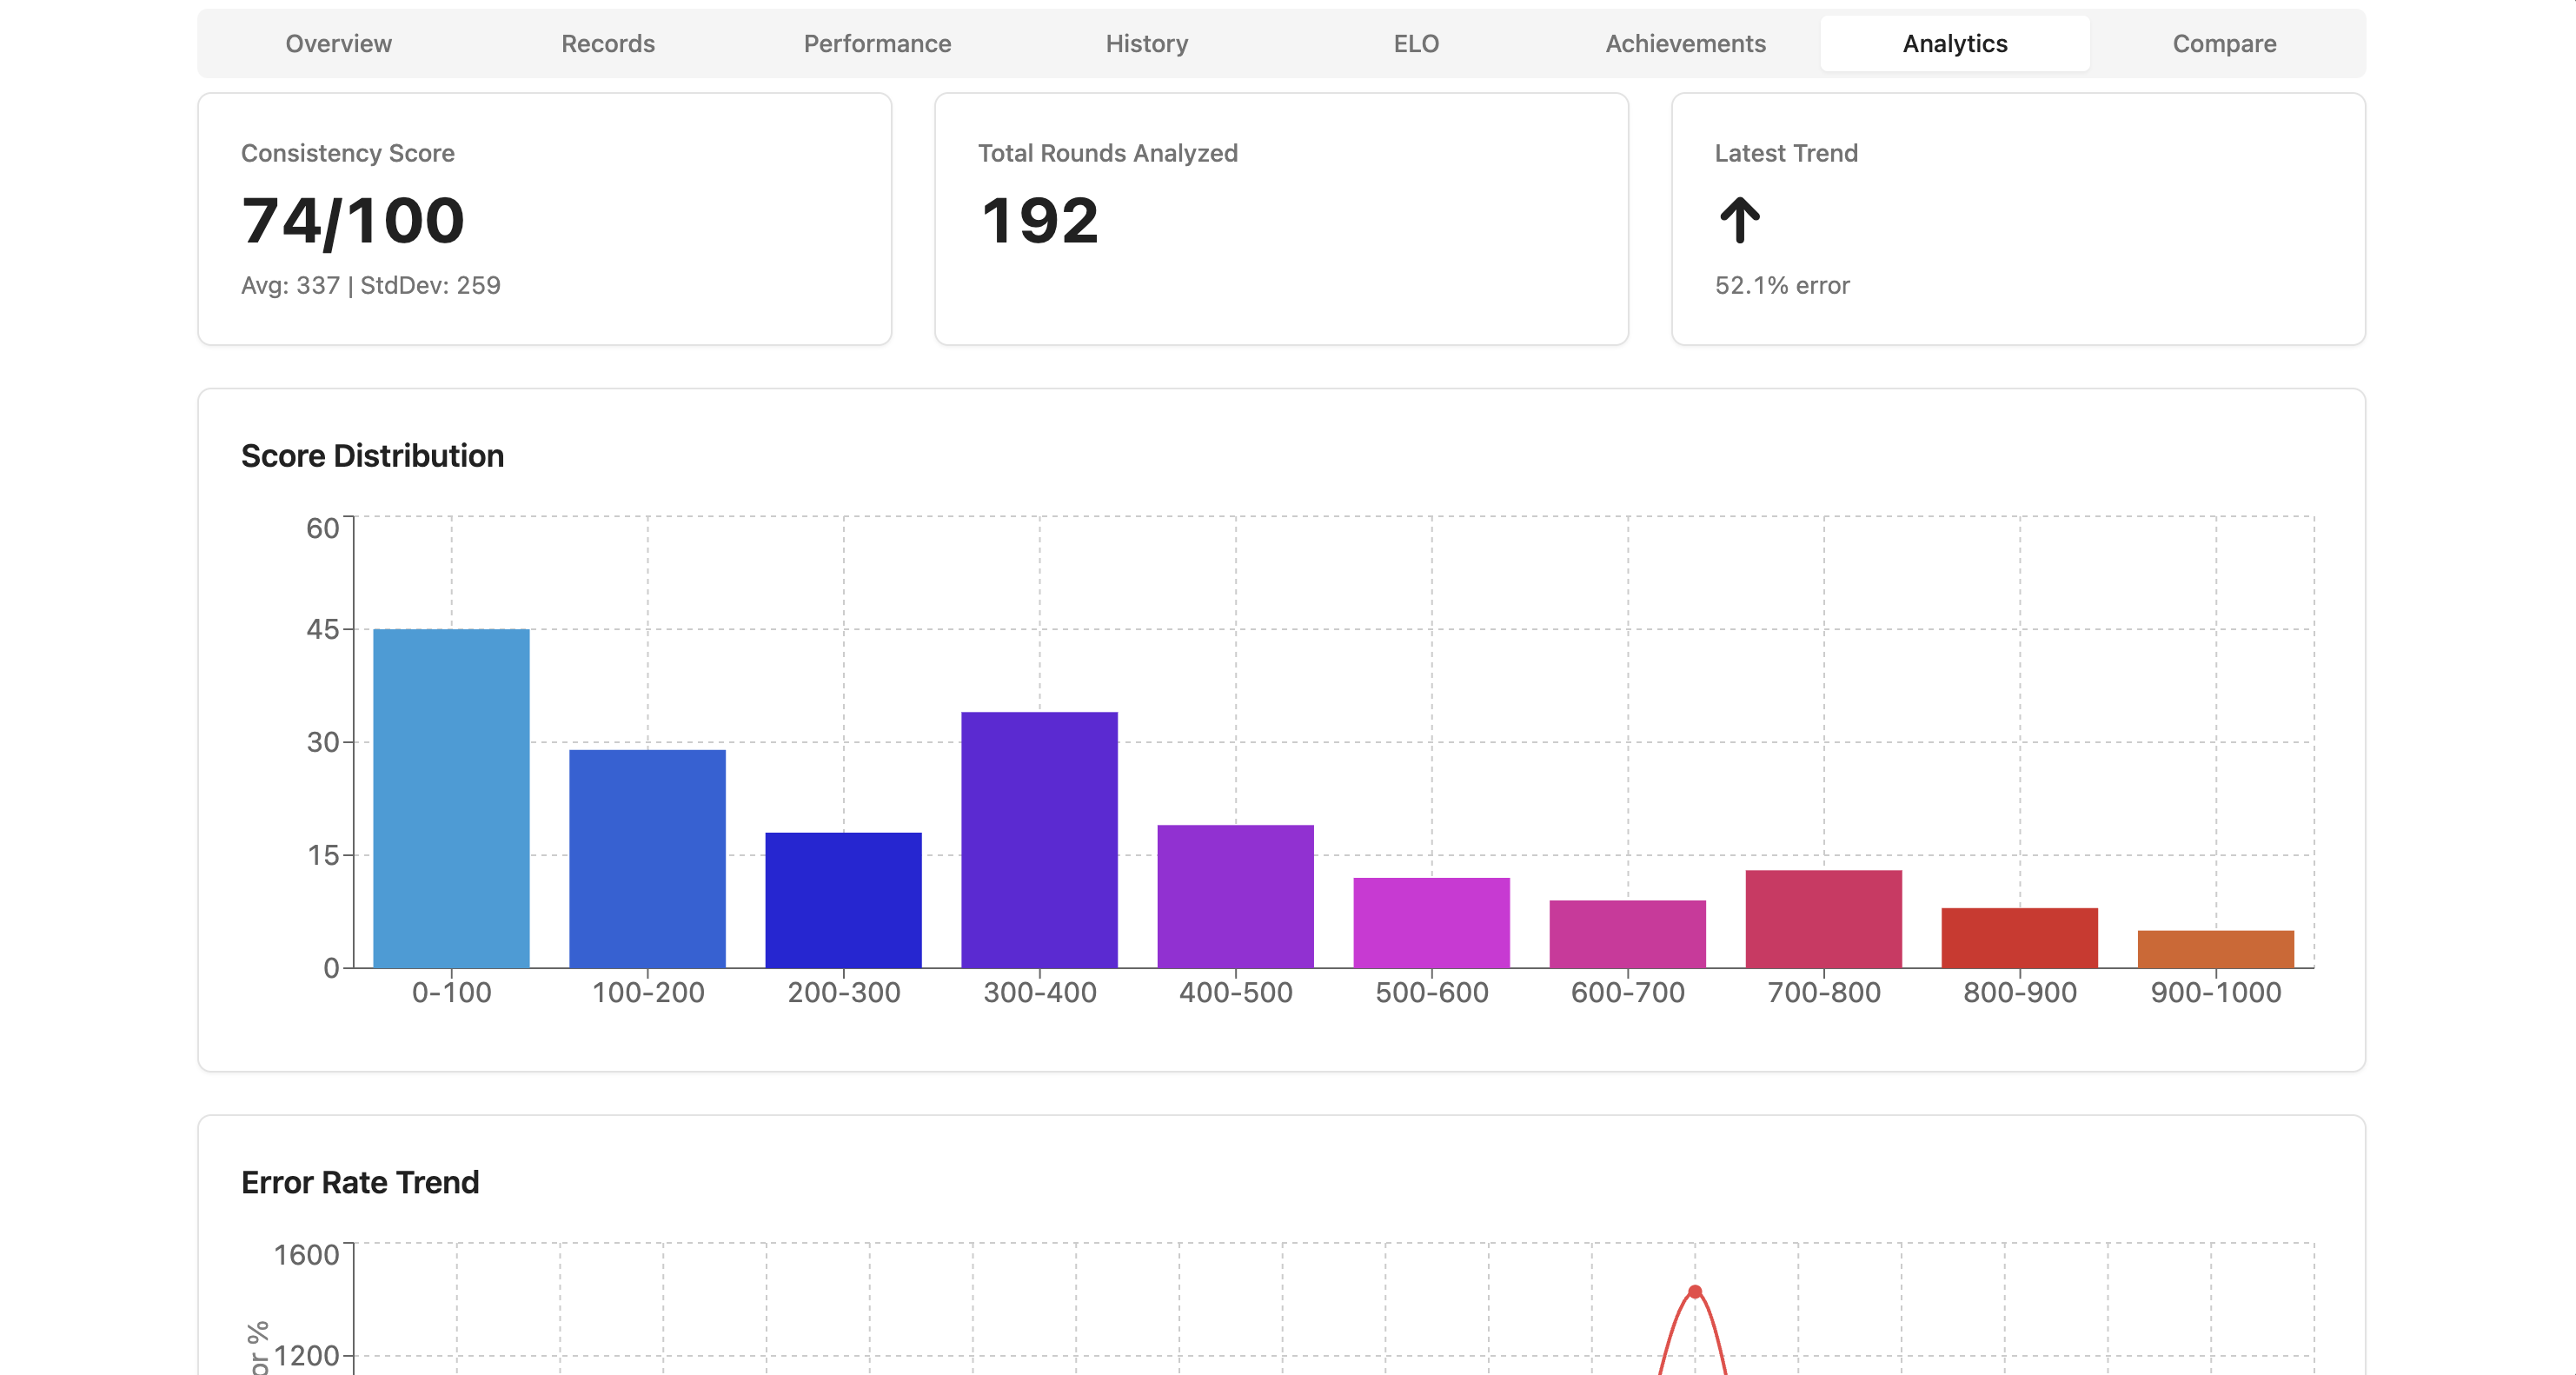
Task: Click the 100-200 blue bar
Action: click(x=647, y=858)
